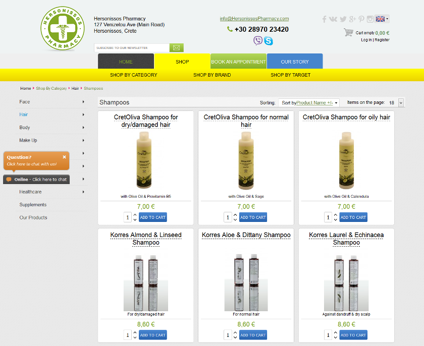Screen dimensions: 424x346
Task: Open CretOliva Shampoo for oily hair title
Action: [346, 117]
